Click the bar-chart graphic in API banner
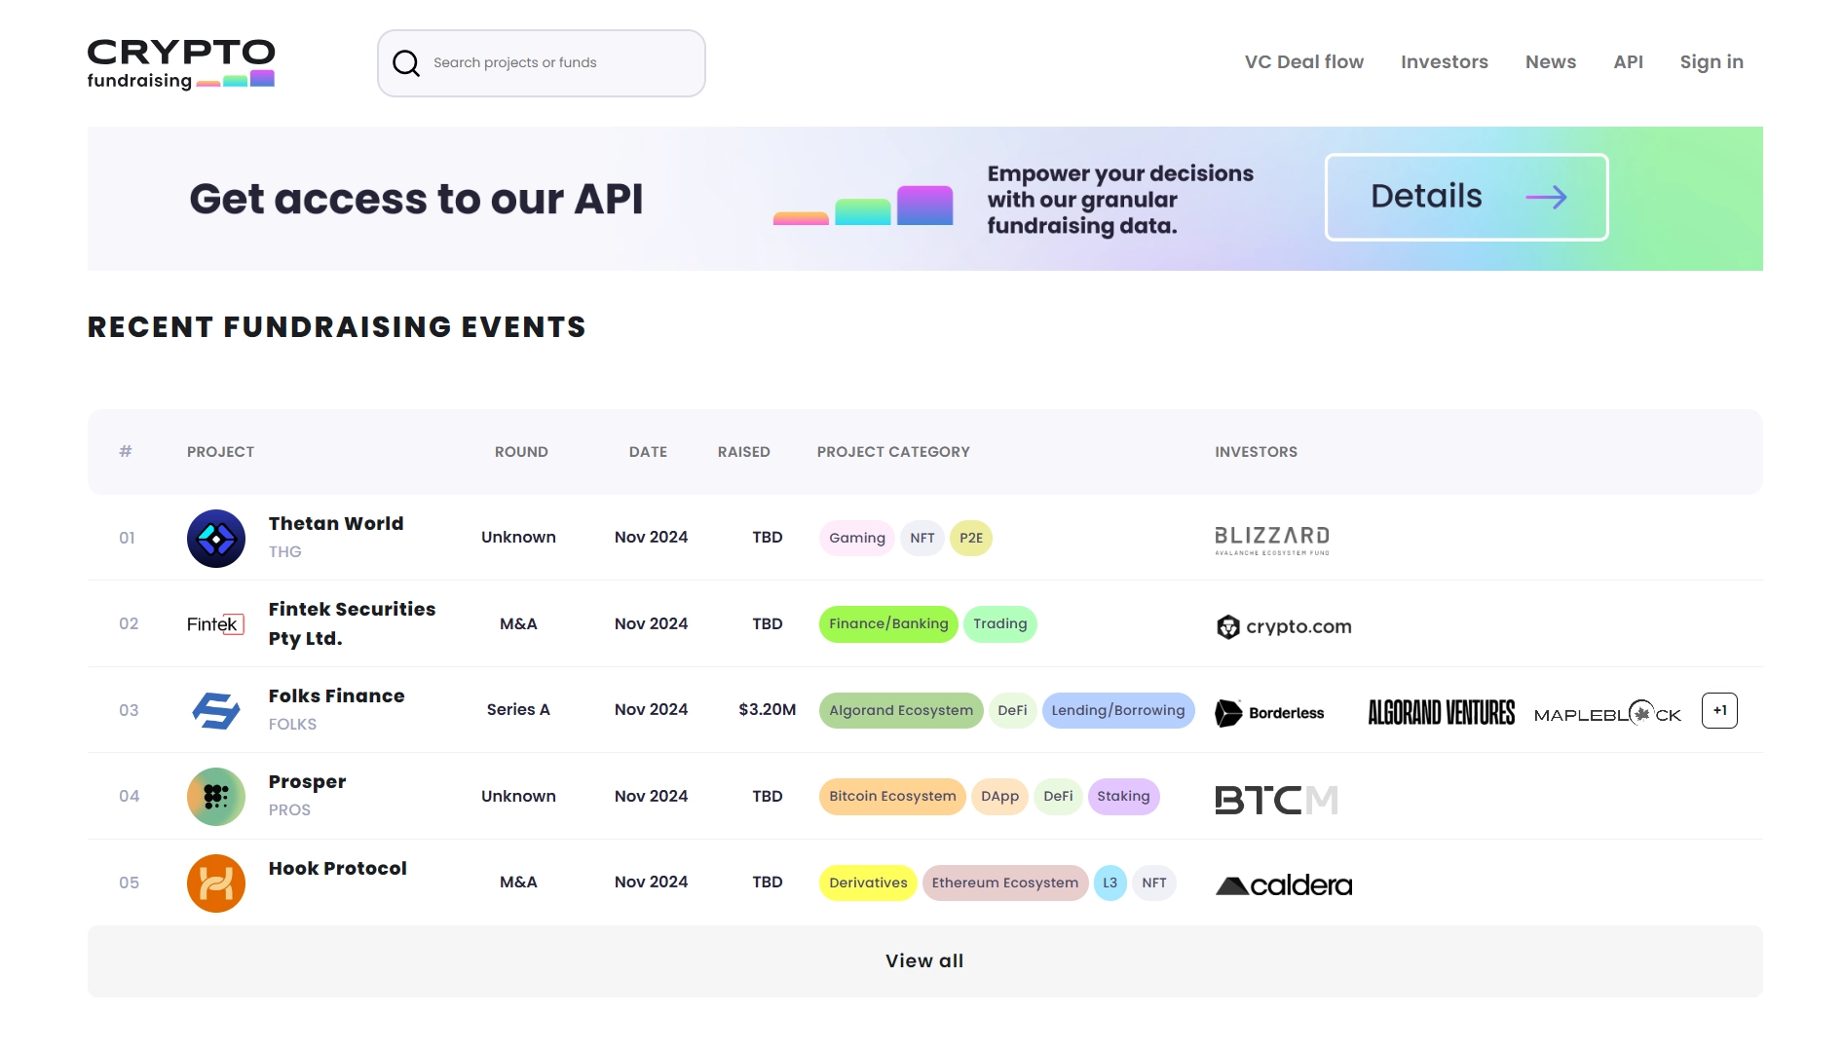 pyautogui.click(x=863, y=206)
